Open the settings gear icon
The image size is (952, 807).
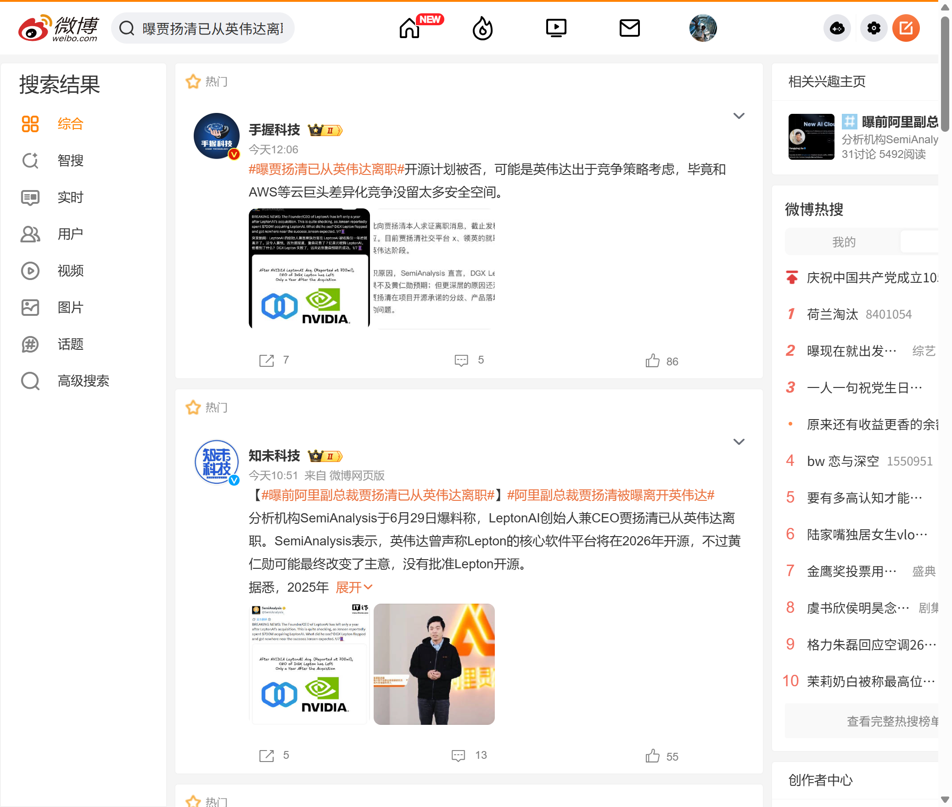(x=874, y=28)
